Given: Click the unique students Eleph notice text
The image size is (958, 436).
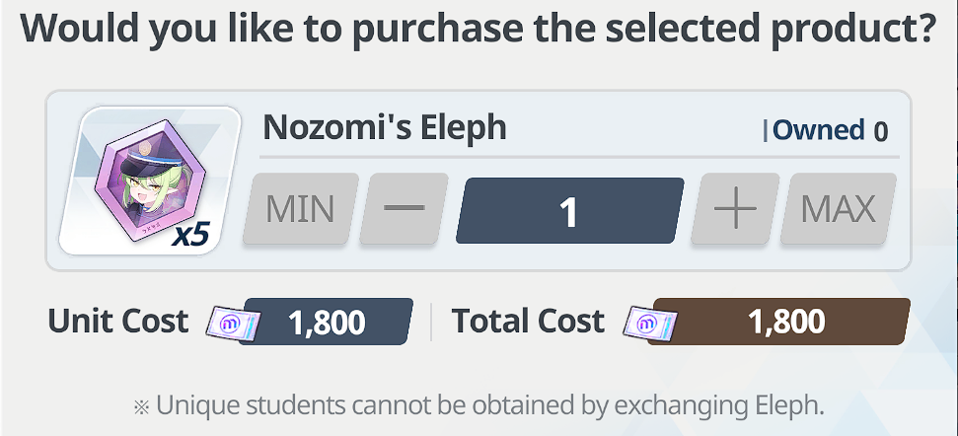Looking at the screenshot, I should [490, 404].
